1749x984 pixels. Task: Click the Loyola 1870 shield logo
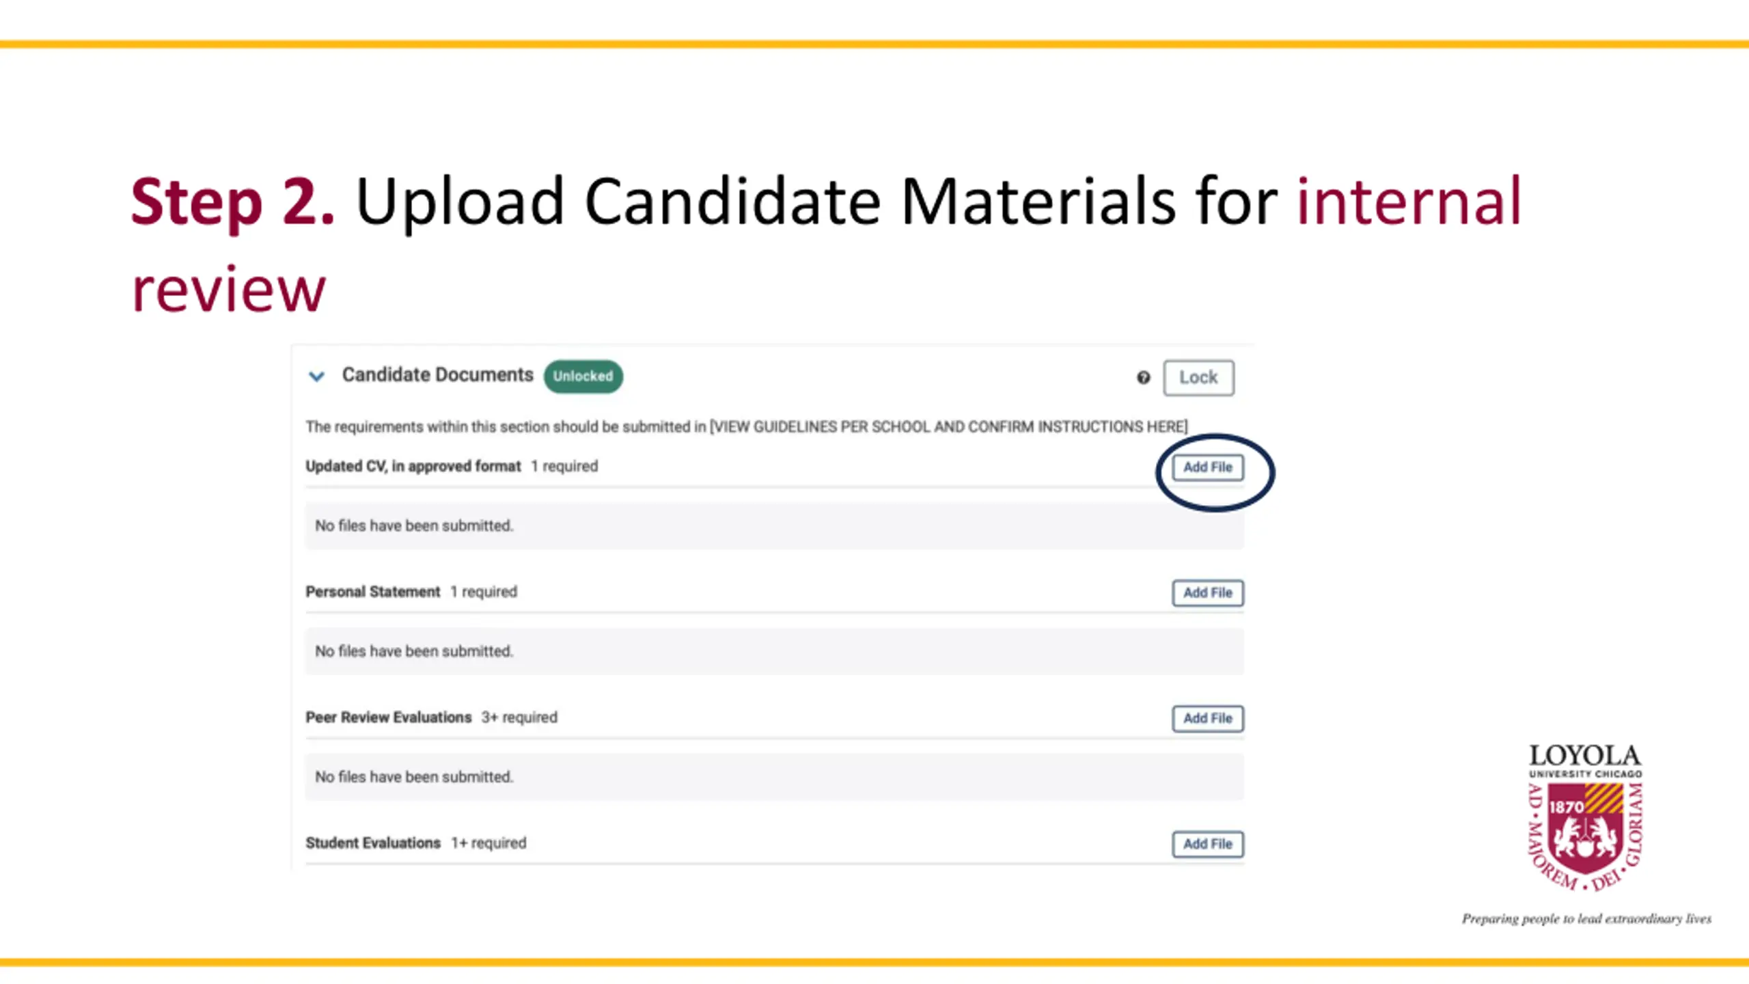click(1585, 835)
